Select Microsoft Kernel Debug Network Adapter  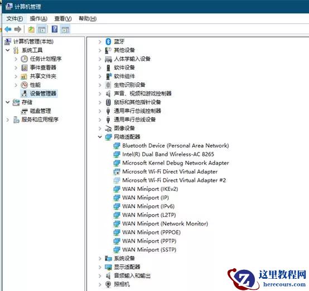(176, 163)
